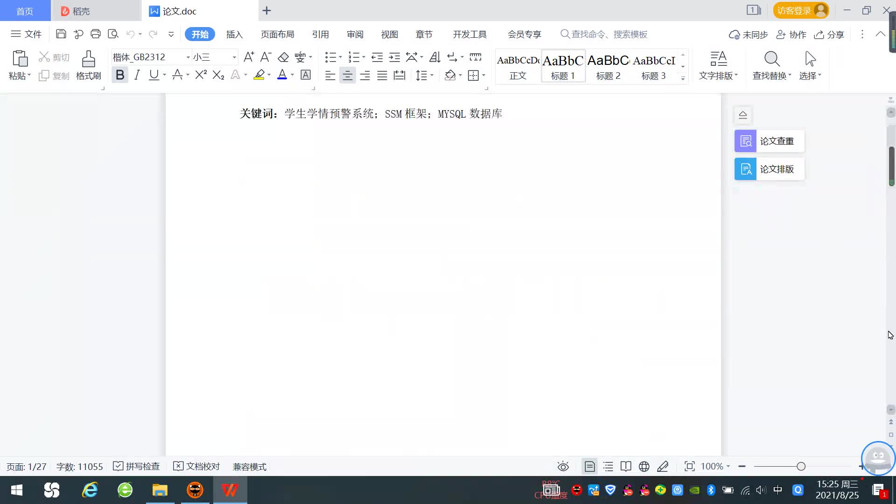The height and width of the screenshot is (504, 896).
Task: Toggle spell check in status bar
Action: pyautogui.click(x=137, y=466)
